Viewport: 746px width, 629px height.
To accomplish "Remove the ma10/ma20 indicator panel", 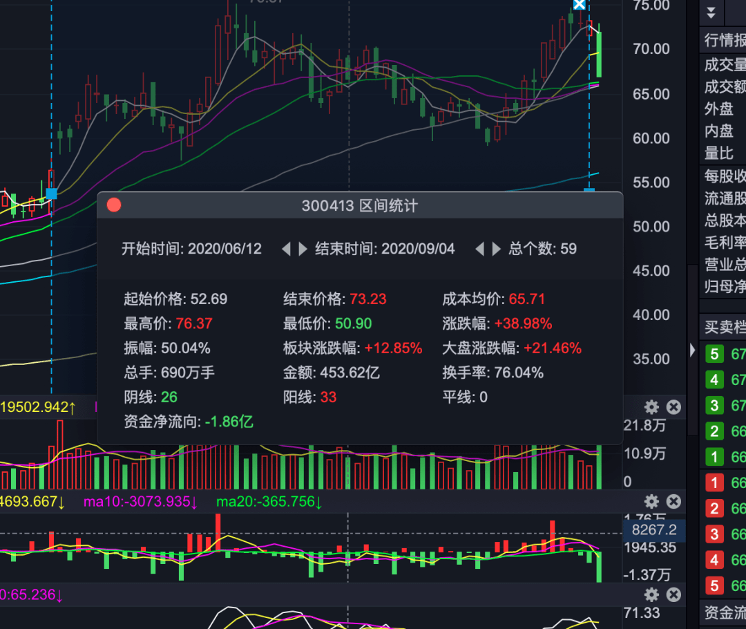I will click(x=673, y=502).
